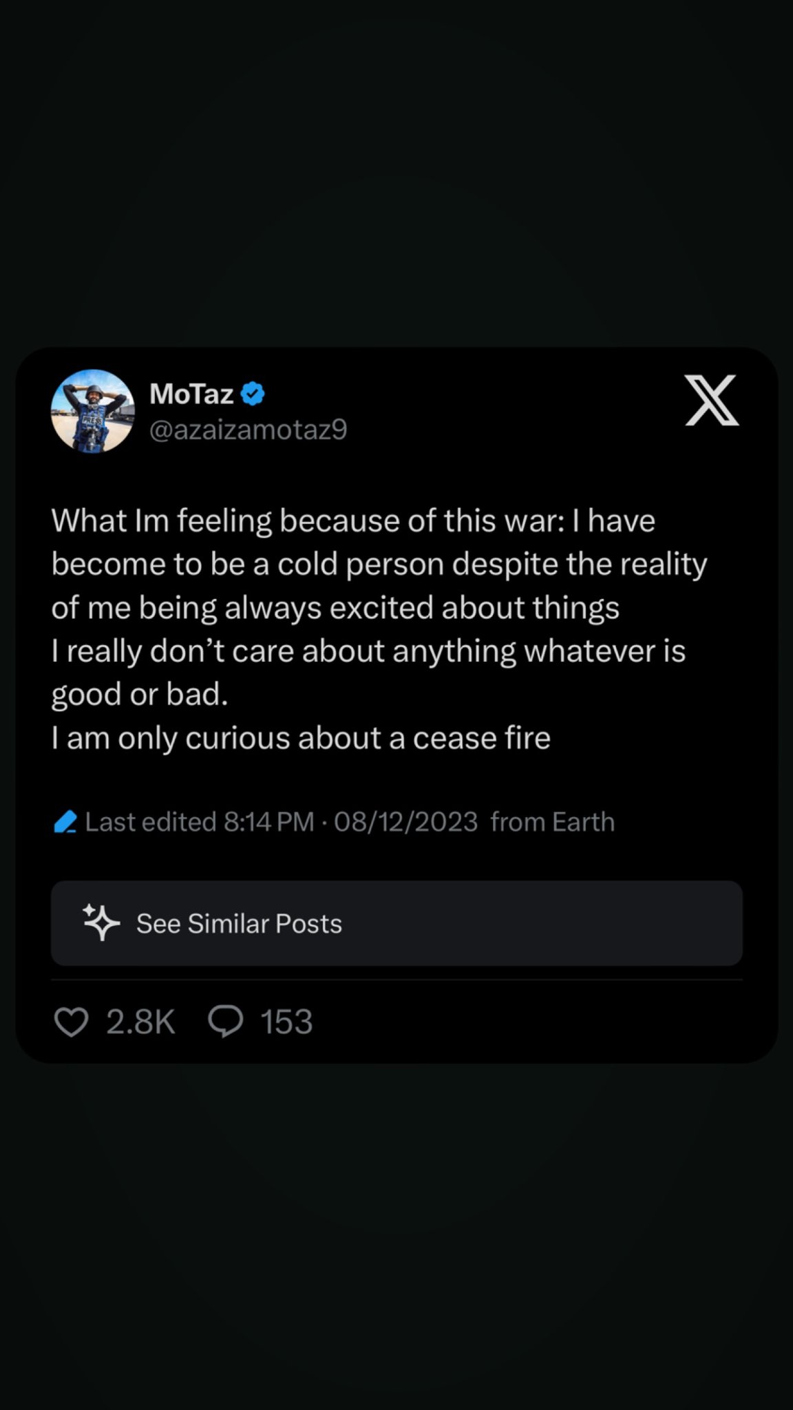Click the 153 replies count
793x1410 pixels.
[x=286, y=1022]
